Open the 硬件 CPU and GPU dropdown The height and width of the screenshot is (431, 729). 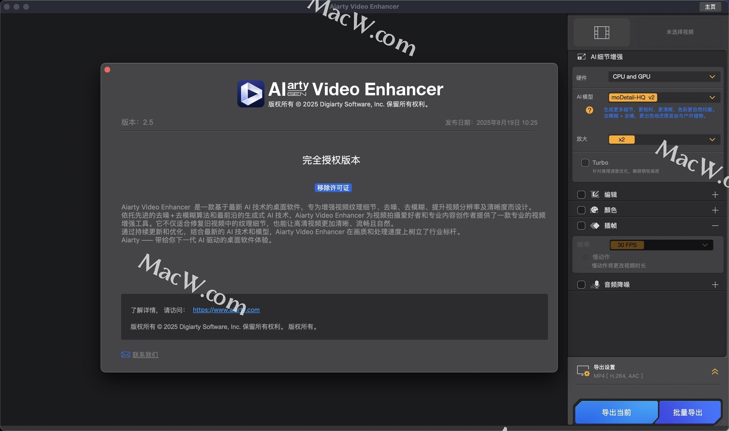pyautogui.click(x=664, y=77)
